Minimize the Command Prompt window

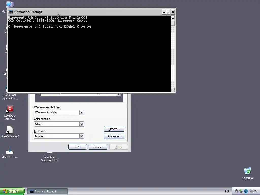[164, 12]
